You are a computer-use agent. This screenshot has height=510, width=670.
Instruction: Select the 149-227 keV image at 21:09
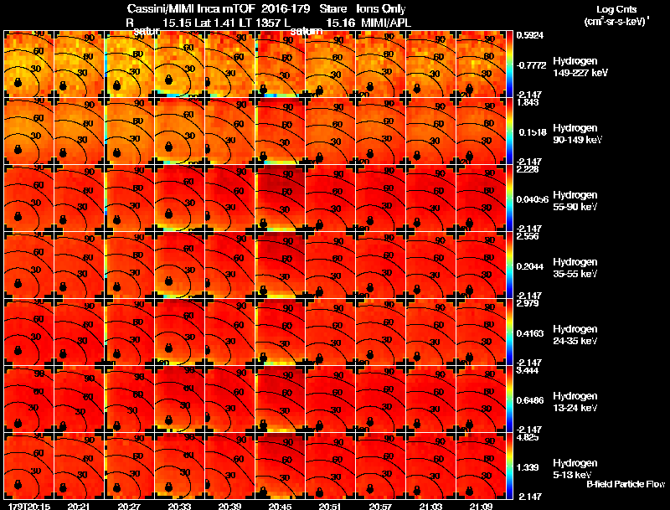tap(481, 64)
